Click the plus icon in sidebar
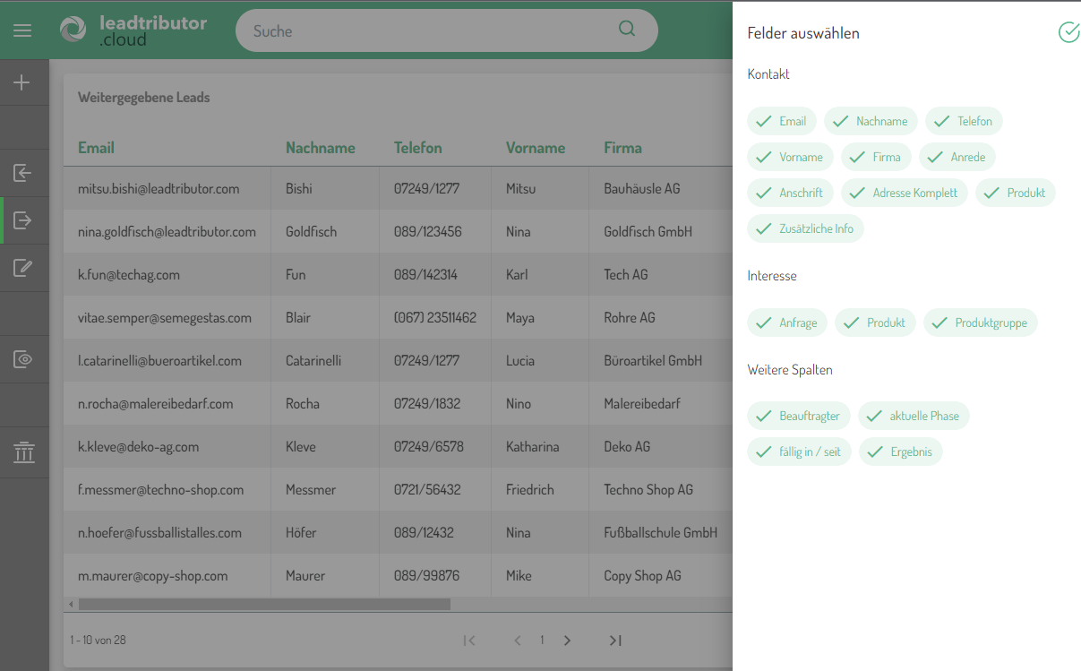 tap(22, 82)
